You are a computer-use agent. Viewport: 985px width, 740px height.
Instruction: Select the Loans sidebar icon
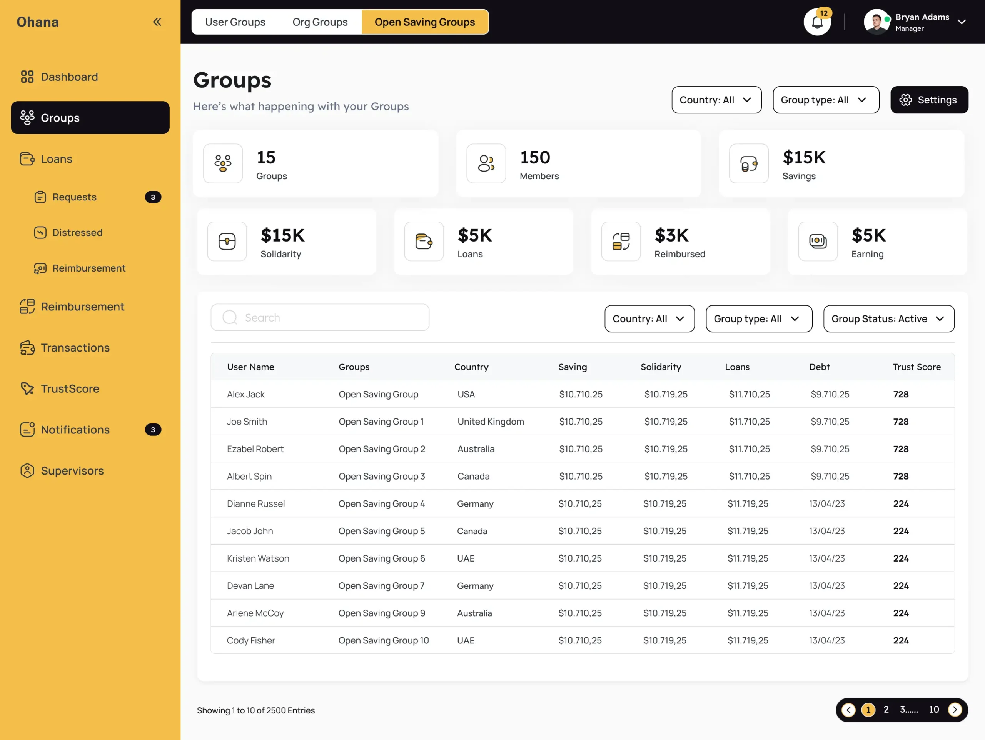(27, 158)
